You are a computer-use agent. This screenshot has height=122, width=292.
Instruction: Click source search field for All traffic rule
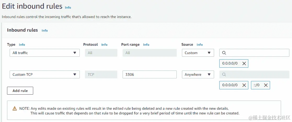click(254, 53)
